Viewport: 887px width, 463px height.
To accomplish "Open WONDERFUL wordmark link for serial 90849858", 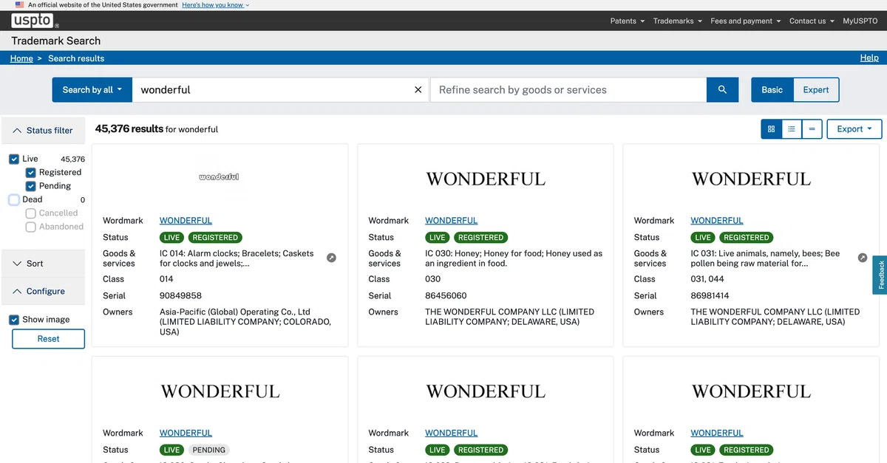I will [x=186, y=220].
